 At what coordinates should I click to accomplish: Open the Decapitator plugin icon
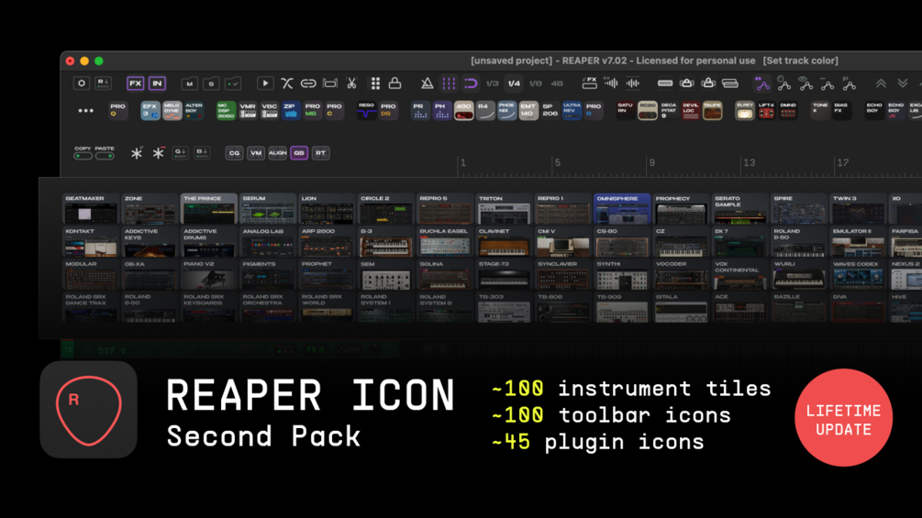coord(669,110)
